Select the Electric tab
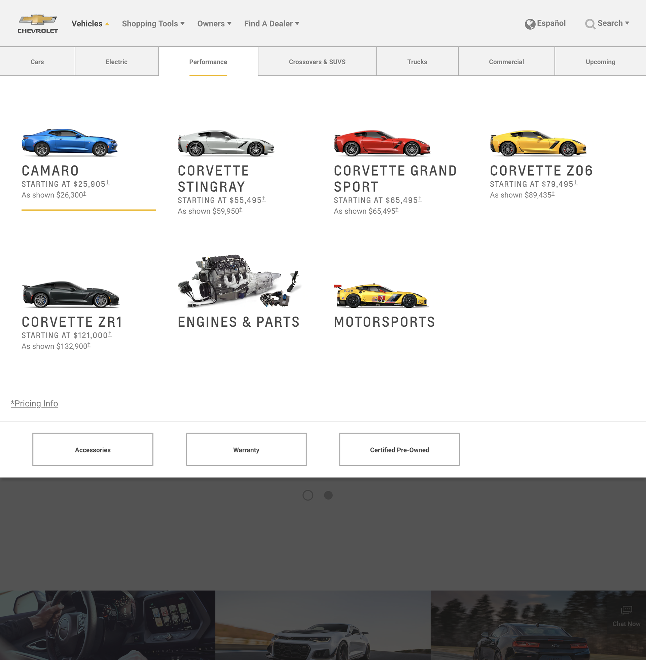 click(x=116, y=61)
